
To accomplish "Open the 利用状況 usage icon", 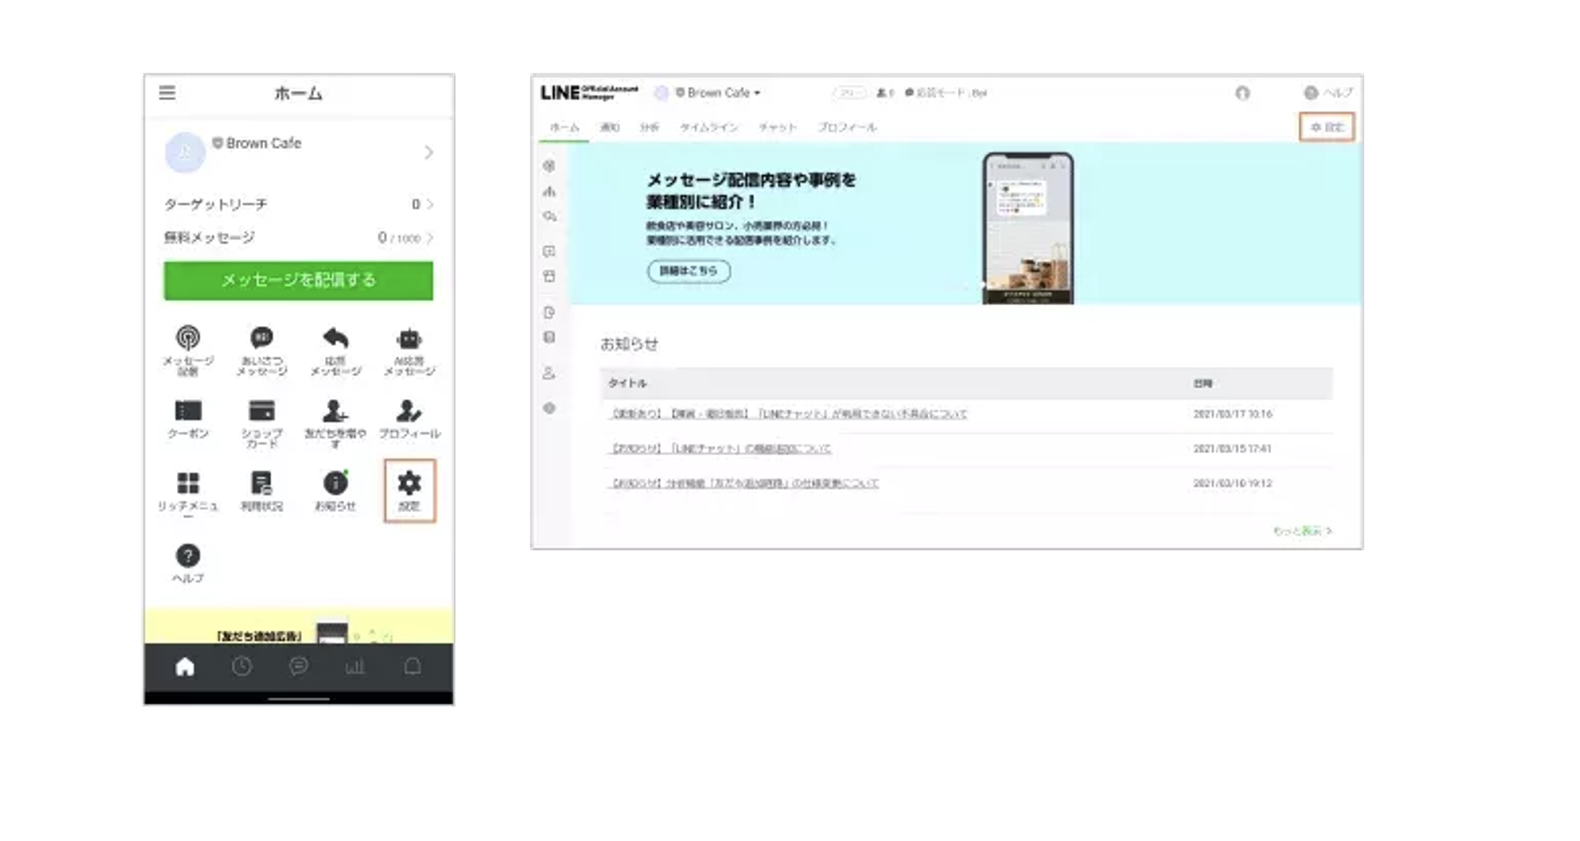I will (x=261, y=483).
